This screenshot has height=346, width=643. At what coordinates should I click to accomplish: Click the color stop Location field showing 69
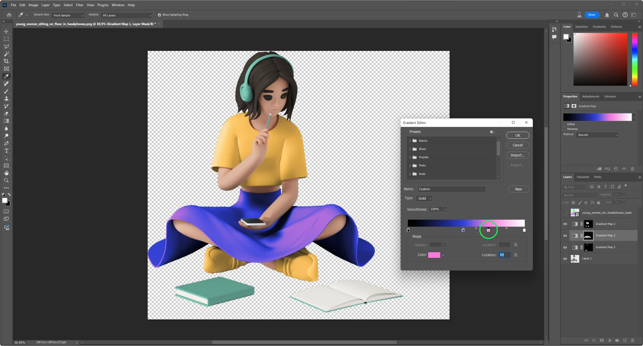point(504,255)
